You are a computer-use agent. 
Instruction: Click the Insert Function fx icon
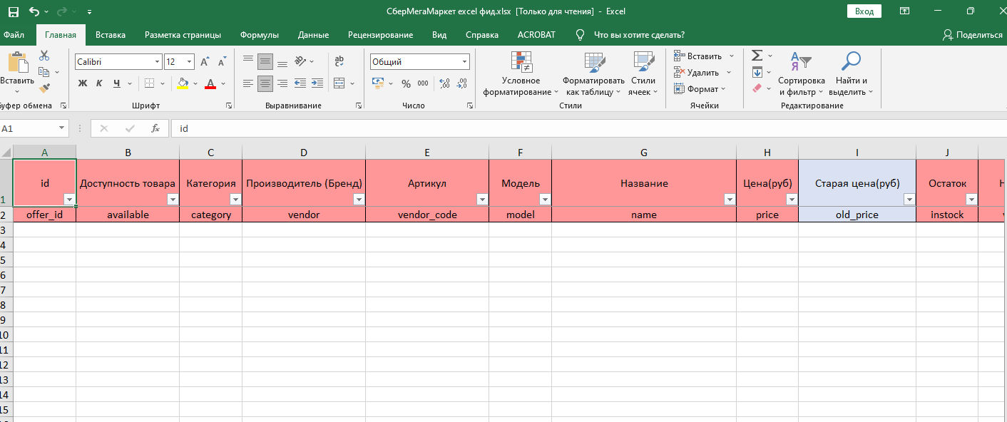155,128
